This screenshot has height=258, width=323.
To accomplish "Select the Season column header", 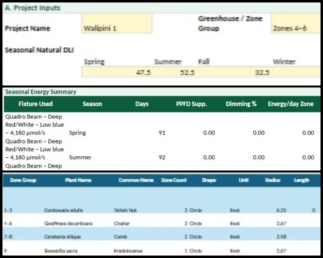I will [92, 104].
